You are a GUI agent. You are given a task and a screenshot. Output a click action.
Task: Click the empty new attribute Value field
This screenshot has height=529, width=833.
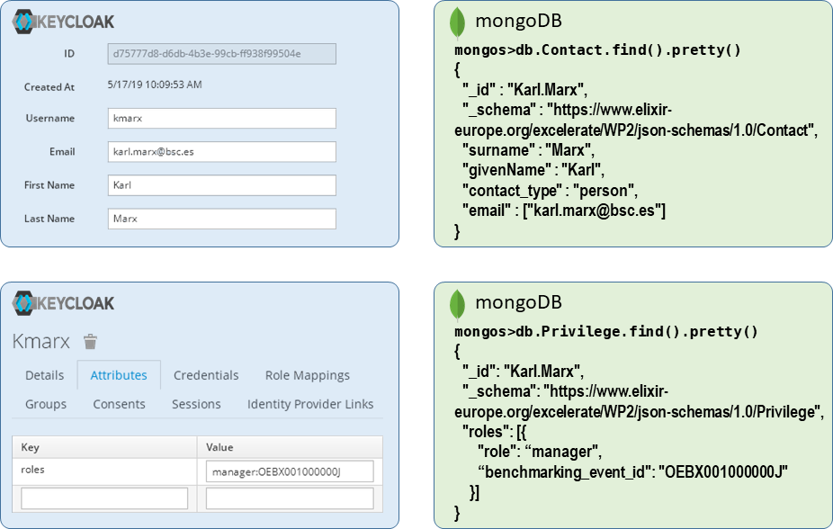tap(290, 498)
